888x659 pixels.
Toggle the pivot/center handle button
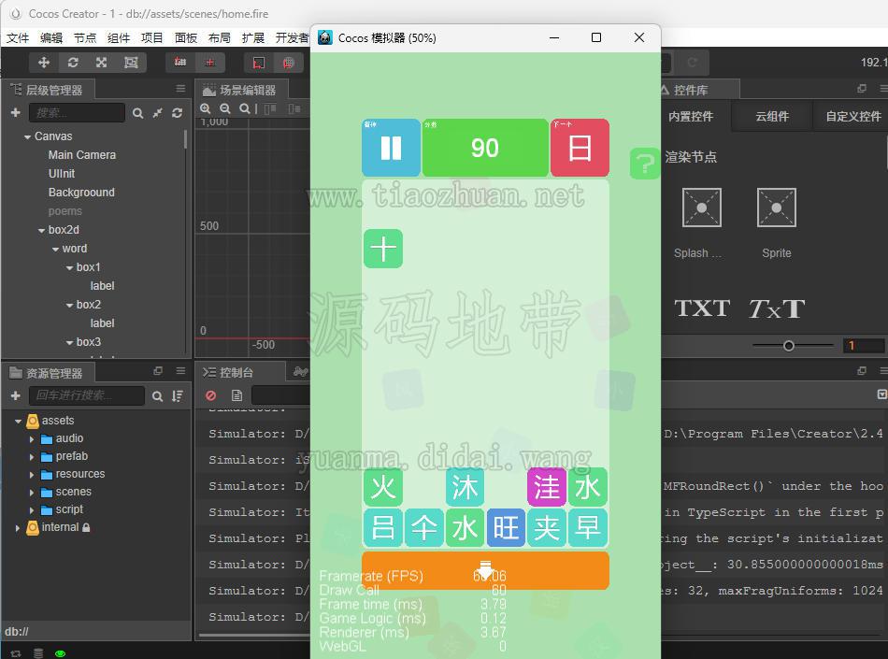180,63
